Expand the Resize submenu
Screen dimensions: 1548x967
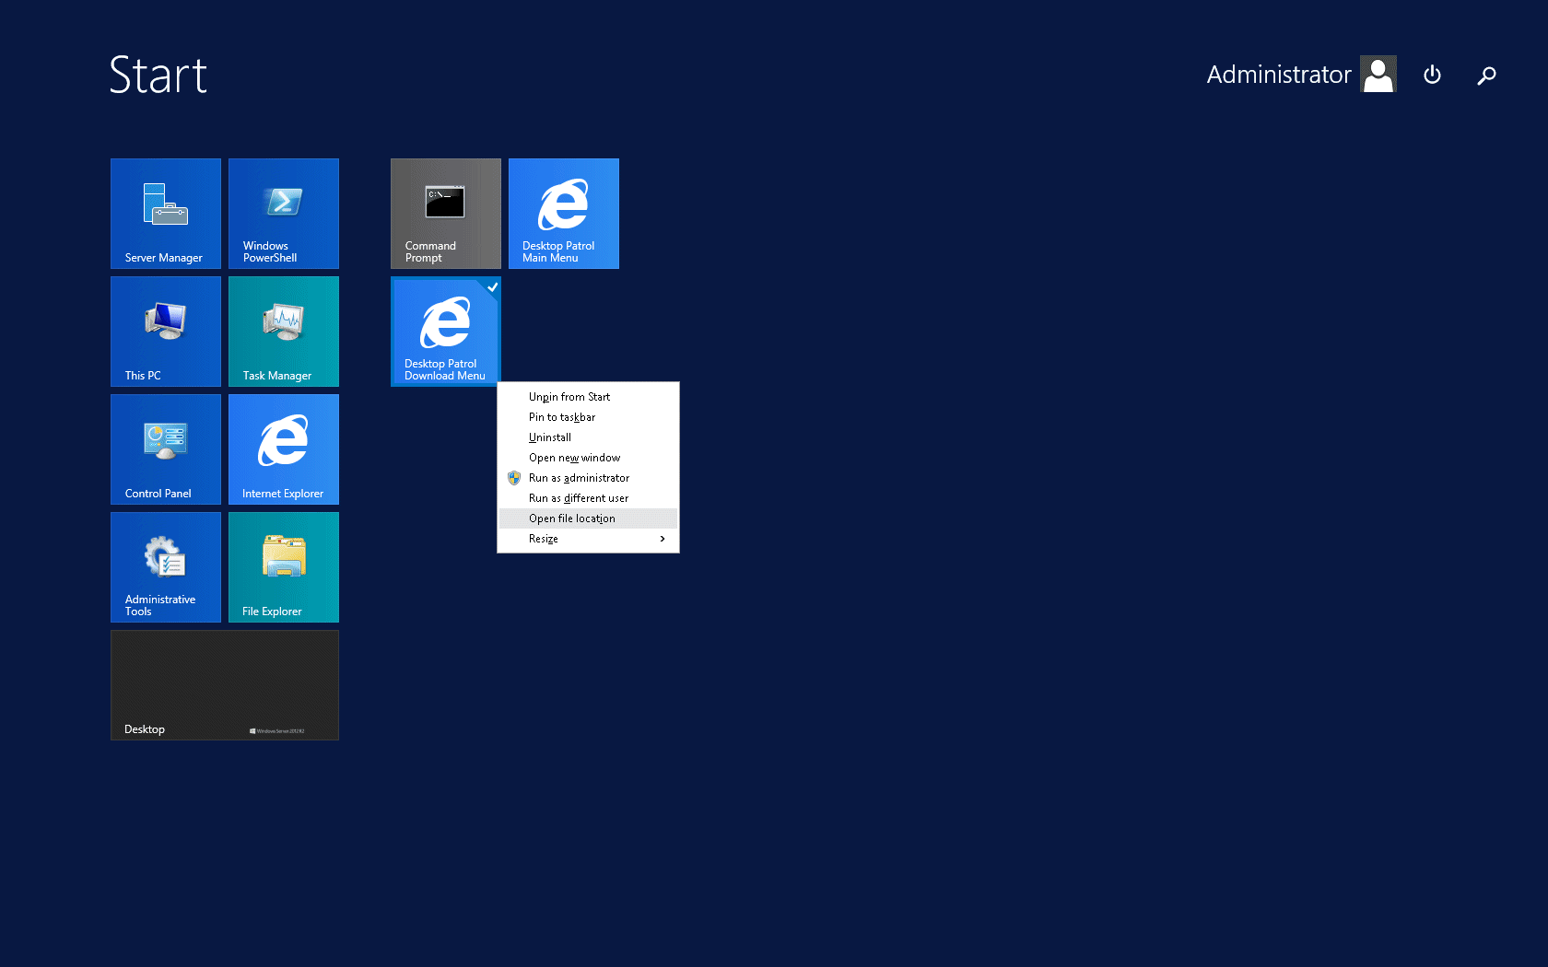[x=588, y=539]
